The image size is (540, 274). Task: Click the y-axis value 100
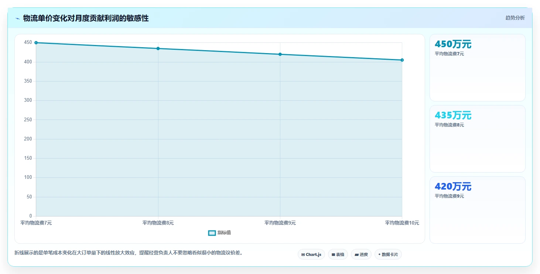tap(28, 177)
